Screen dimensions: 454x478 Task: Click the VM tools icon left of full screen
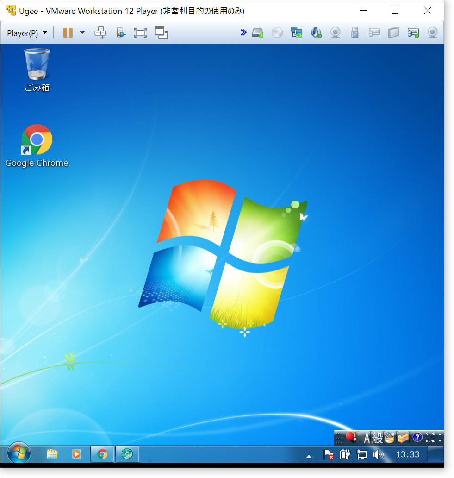tap(121, 32)
